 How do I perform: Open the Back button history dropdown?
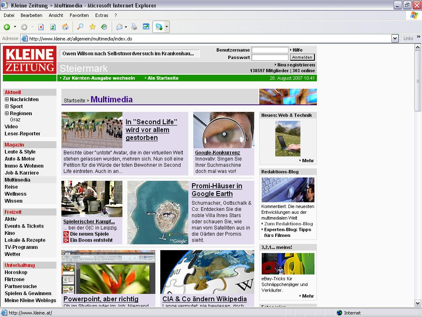pos(15,27)
